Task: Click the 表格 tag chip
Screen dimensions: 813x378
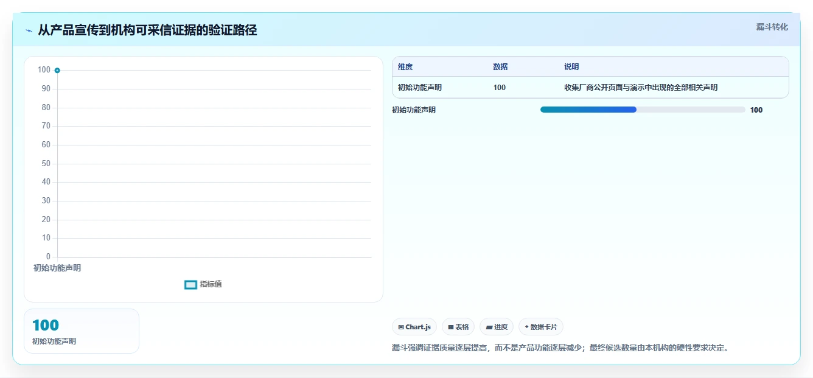Action: (458, 327)
